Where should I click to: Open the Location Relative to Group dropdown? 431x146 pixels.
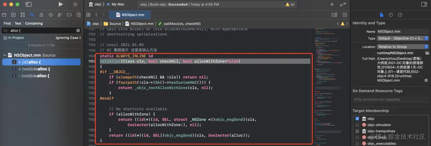pos(402,47)
